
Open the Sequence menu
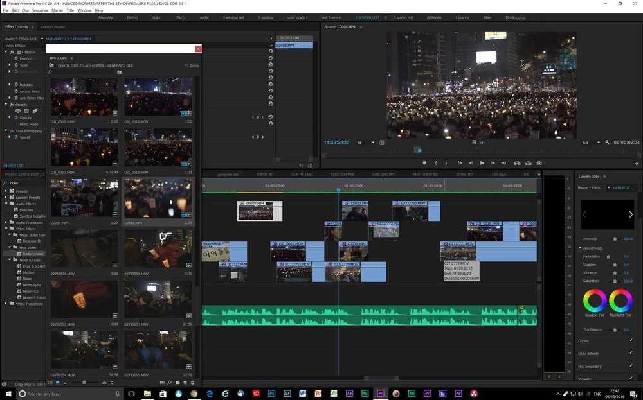(x=40, y=10)
